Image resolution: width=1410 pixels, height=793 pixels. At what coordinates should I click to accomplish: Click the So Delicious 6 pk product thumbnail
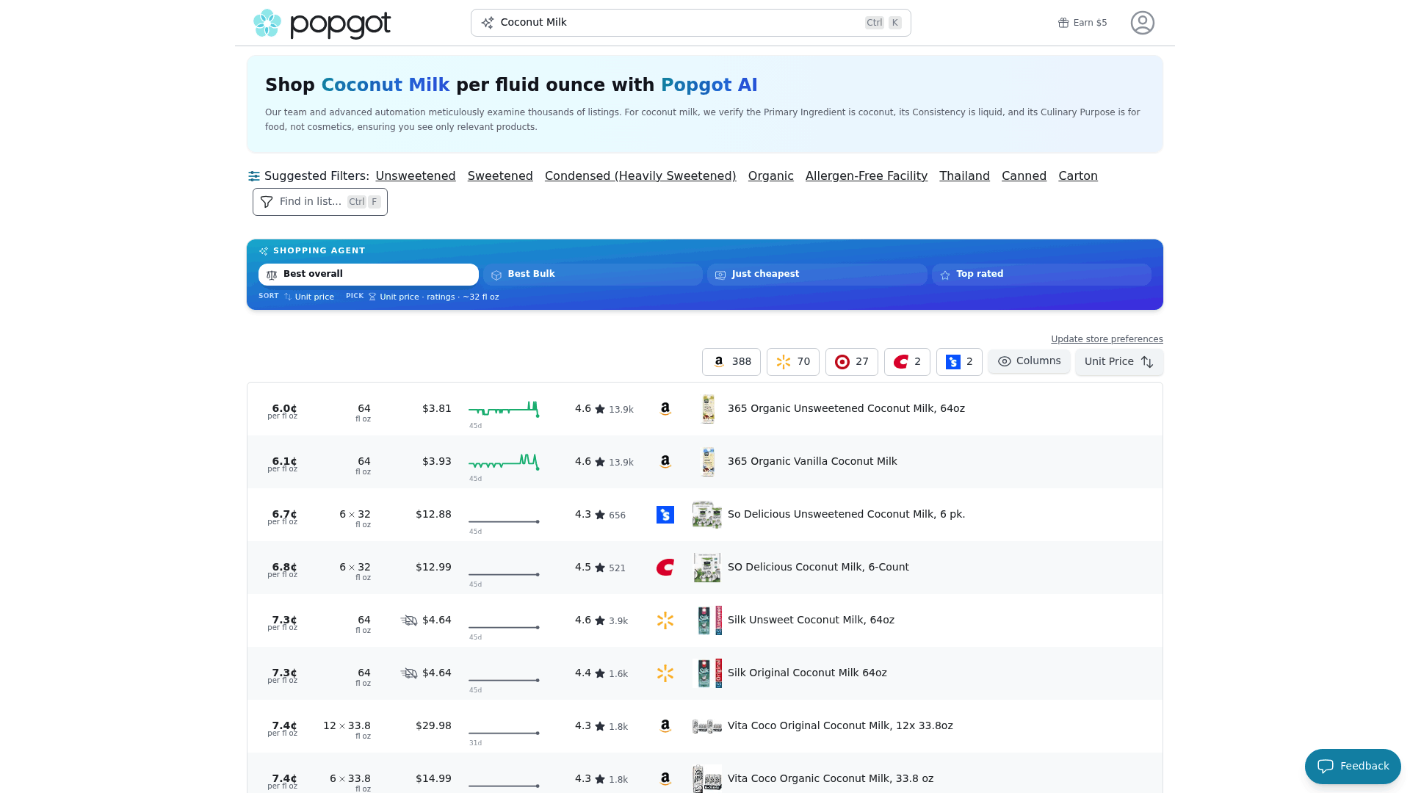coord(707,515)
